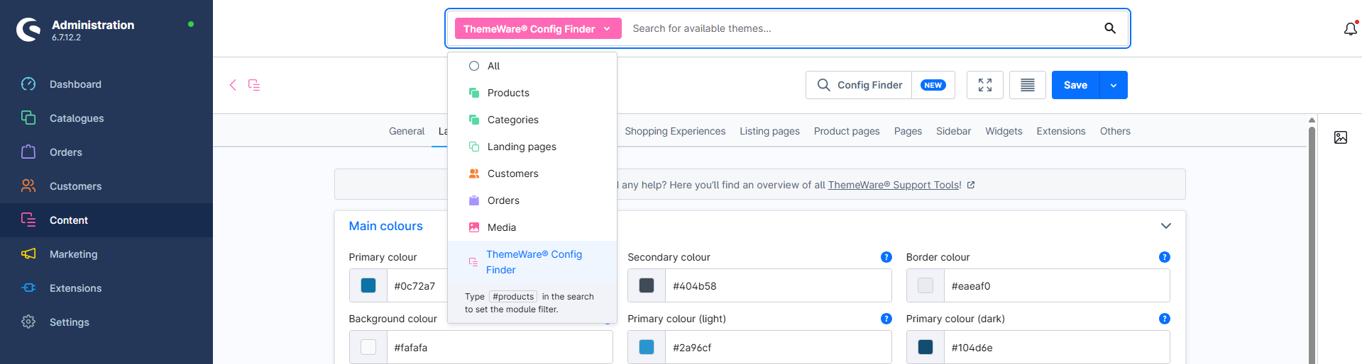Show help for Secondary colour
Image resolution: width=1362 pixels, height=364 pixels.
coord(886,257)
